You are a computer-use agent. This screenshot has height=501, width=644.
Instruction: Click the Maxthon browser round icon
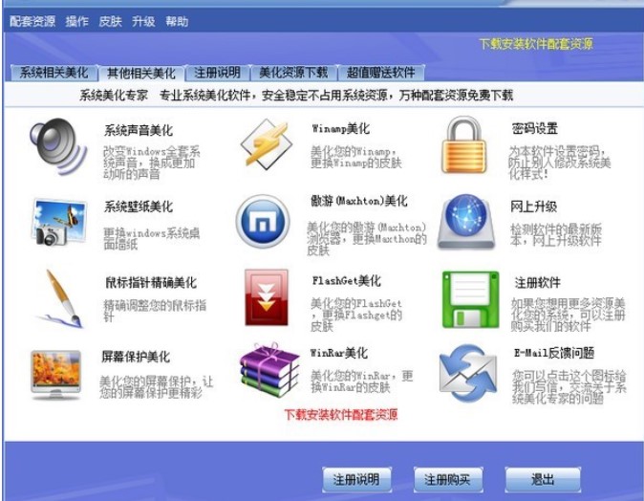(x=263, y=221)
